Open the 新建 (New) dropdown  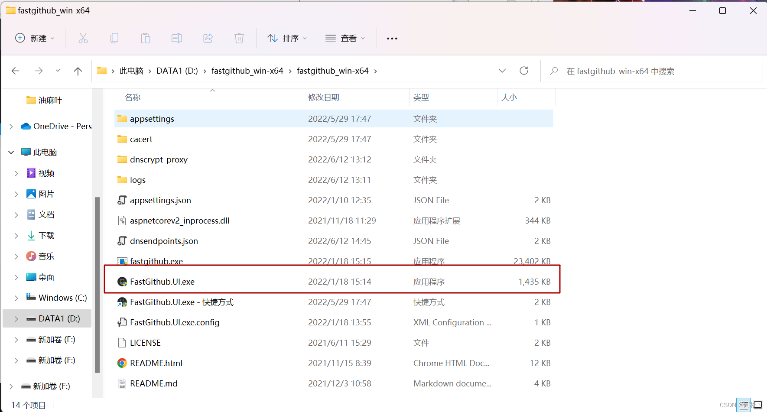35,38
